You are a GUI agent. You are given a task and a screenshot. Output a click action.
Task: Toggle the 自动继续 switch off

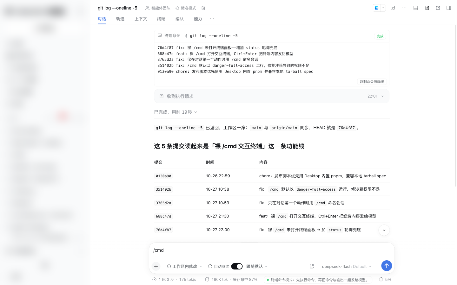tap(237, 266)
